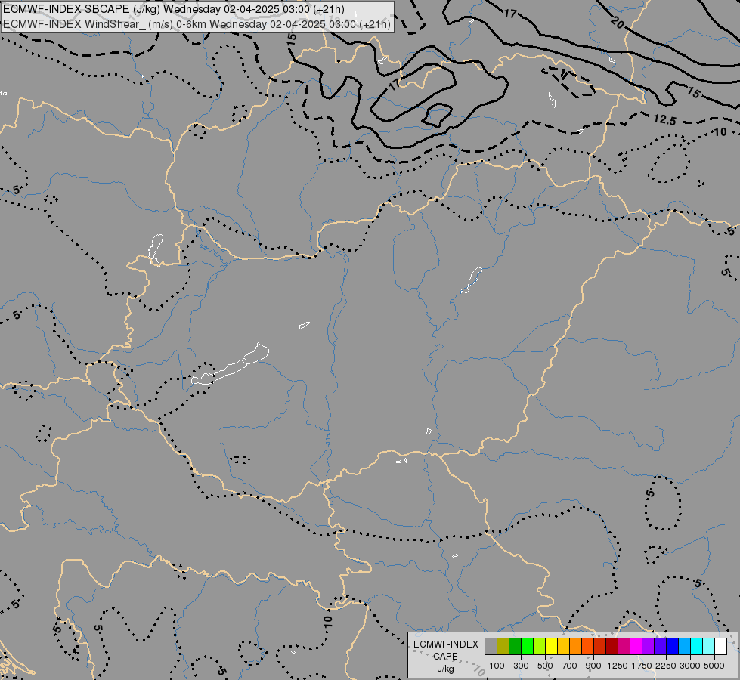Viewport: 740px width, 680px height.
Task: Click the 700 tick label in the legend
Action: (x=569, y=666)
